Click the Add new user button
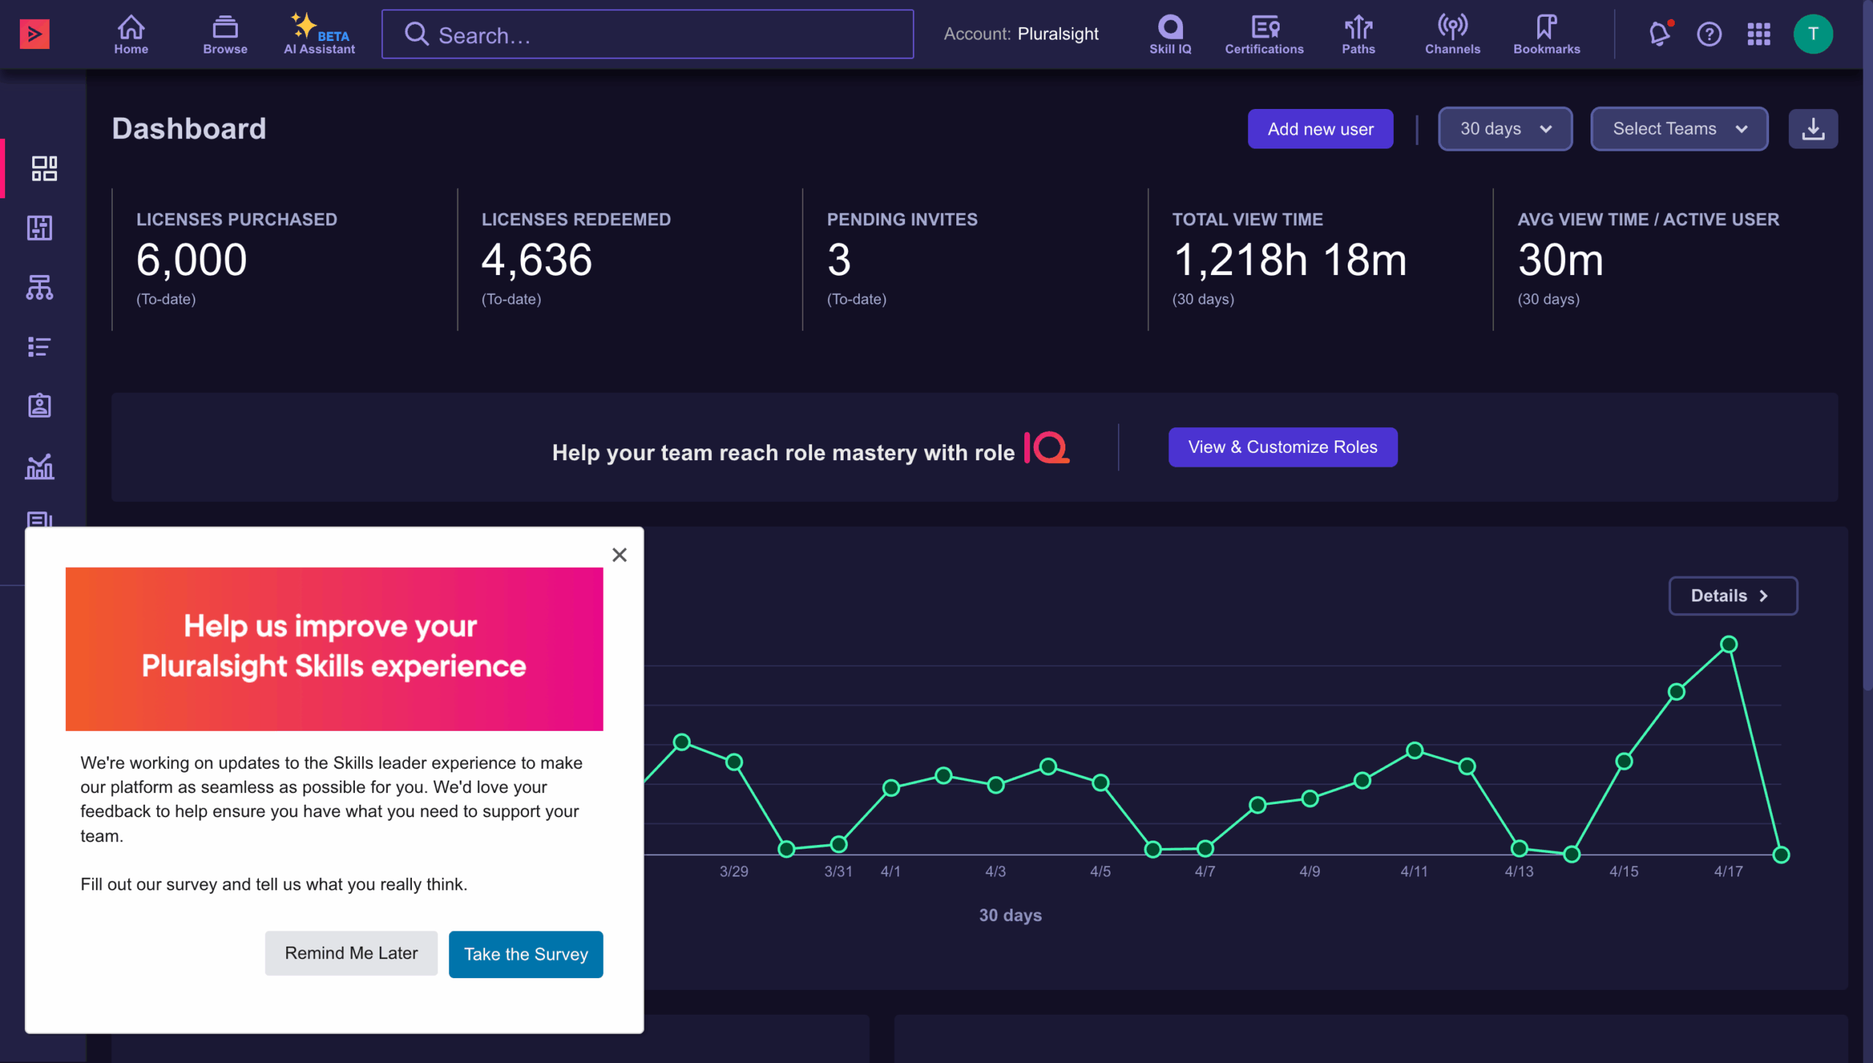The height and width of the screenshot is (1063, 1873). tap(1320, 129)
